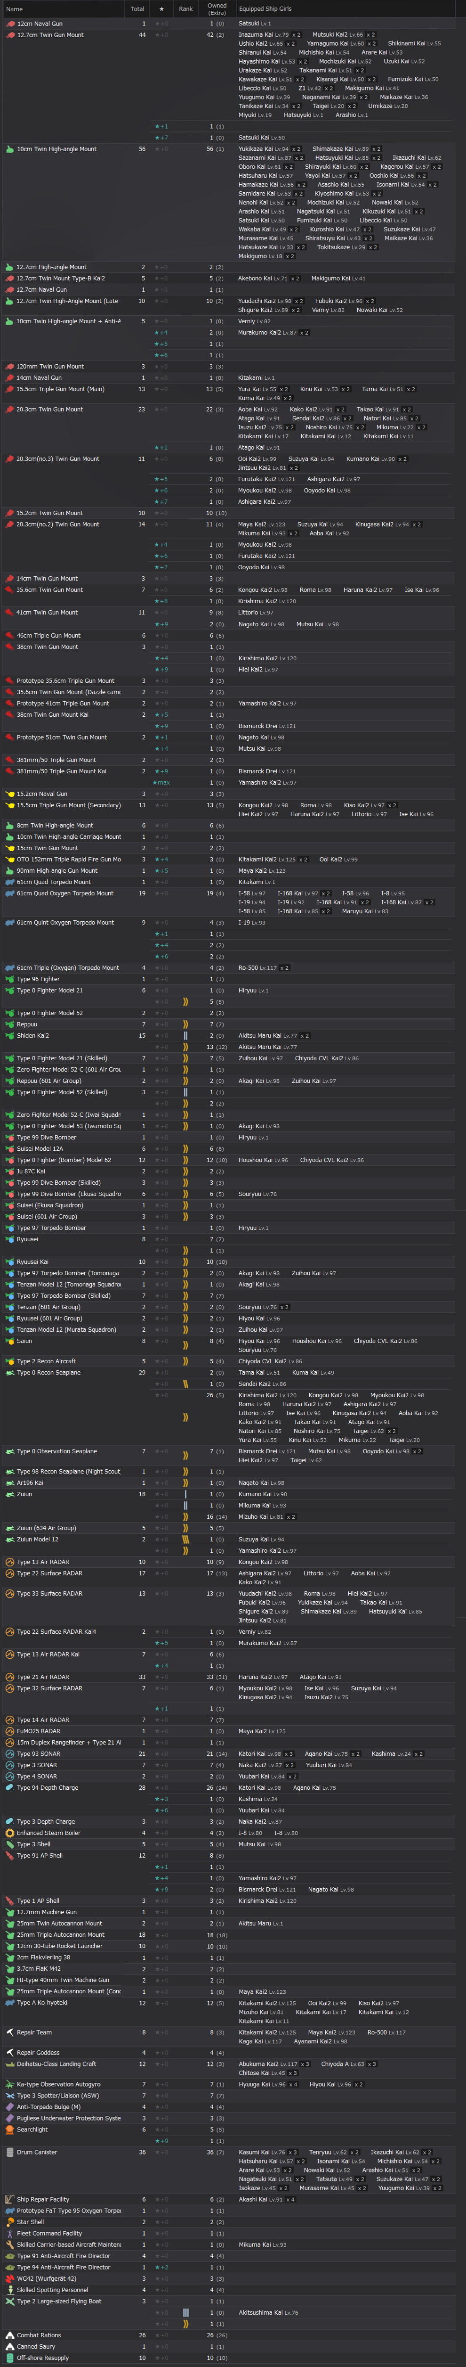Click the Type 96 Fighter icon
Viewport: 466px width, 2367px height.
pyautogui.click(x=10, y=979)
